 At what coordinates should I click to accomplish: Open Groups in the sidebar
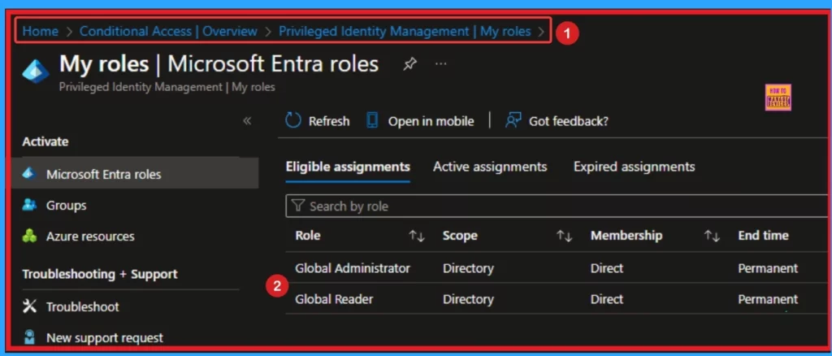[x=67, y=206]
